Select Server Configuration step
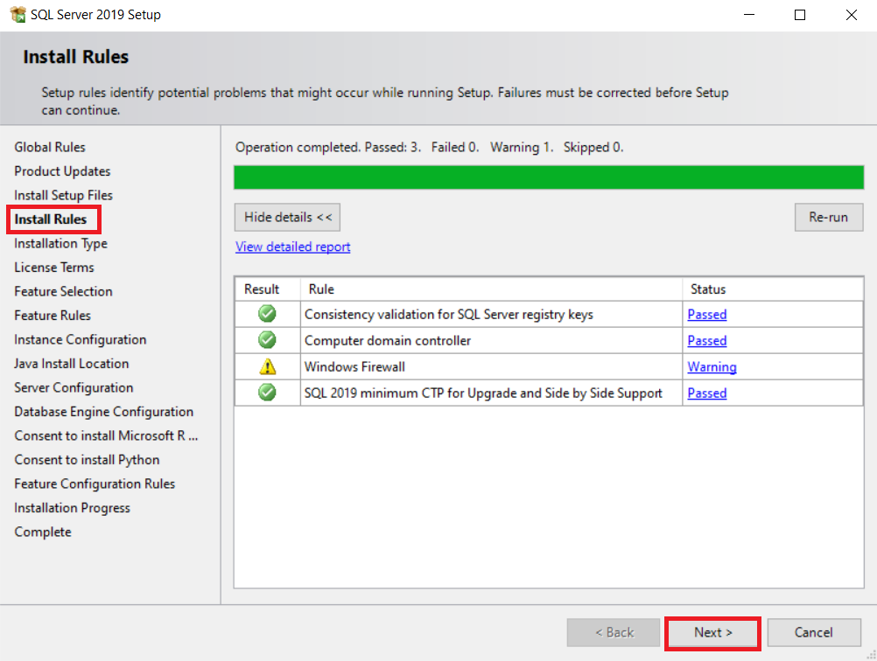This screenshot has height=661, width=877. coord(74,387)
